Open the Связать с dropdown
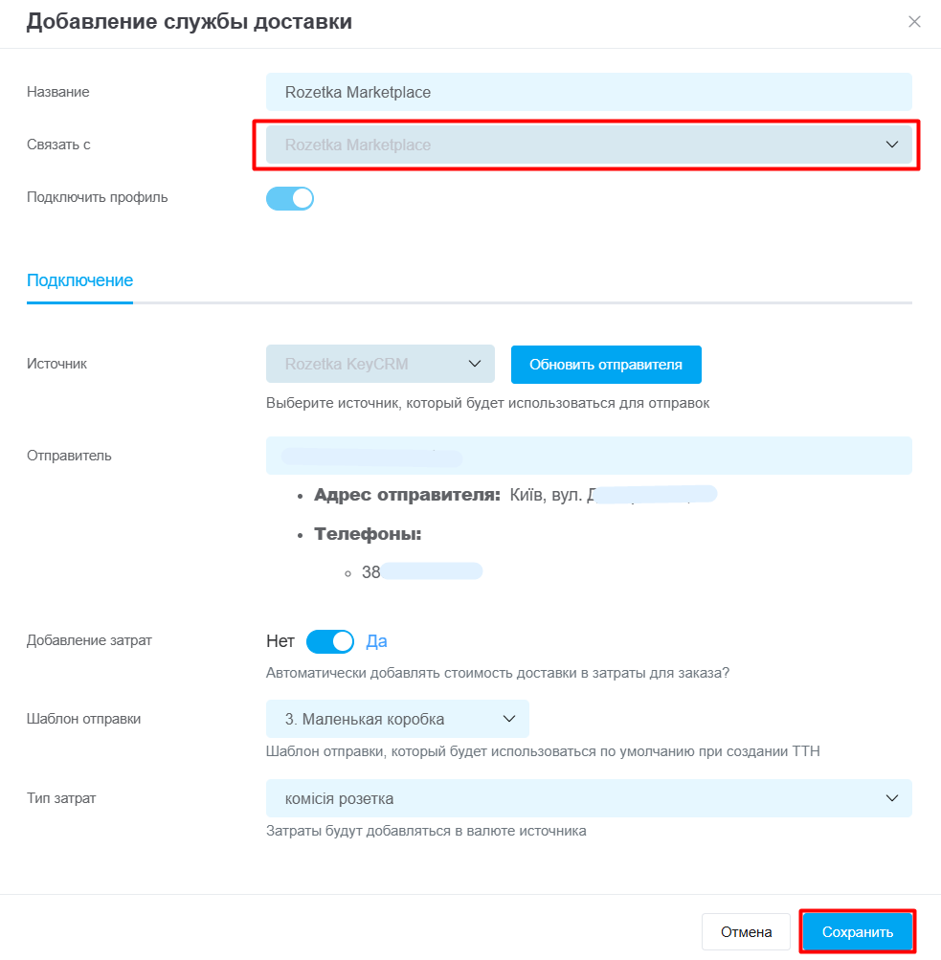This screenshot has width=941, height=960. [x=574, y=145]
